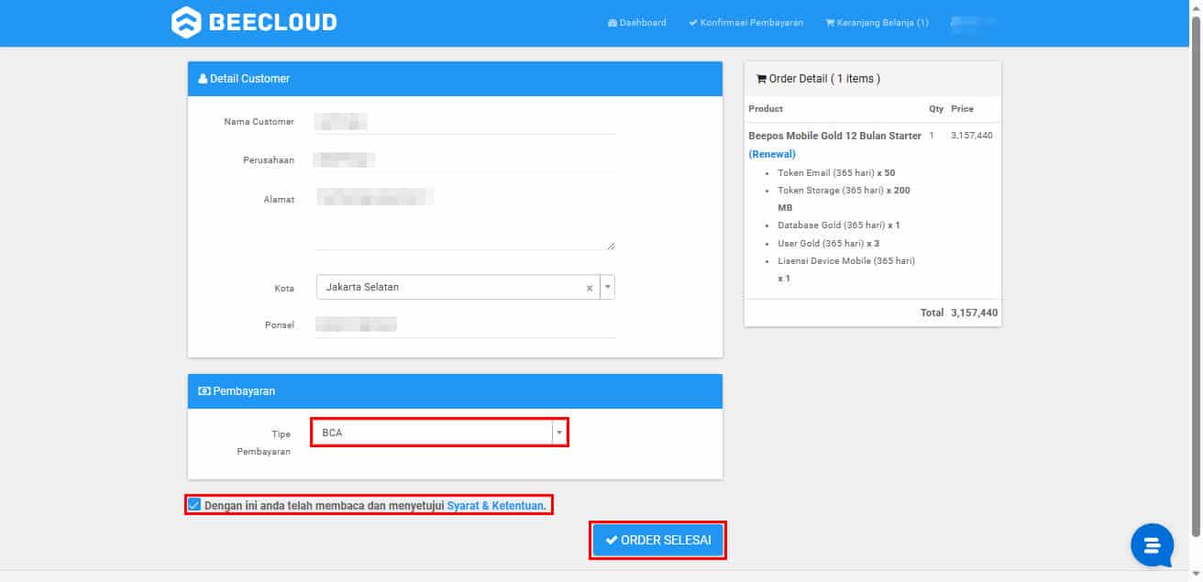Viewport: 1203px width, 582px height.
Task: Click the Database Gold (365 hari) x 1 line
Action: pos(839,225)
